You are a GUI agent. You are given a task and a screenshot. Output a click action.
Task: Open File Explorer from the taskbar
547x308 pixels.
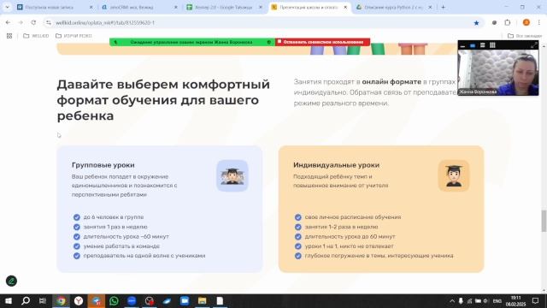(x=202, y=301)
